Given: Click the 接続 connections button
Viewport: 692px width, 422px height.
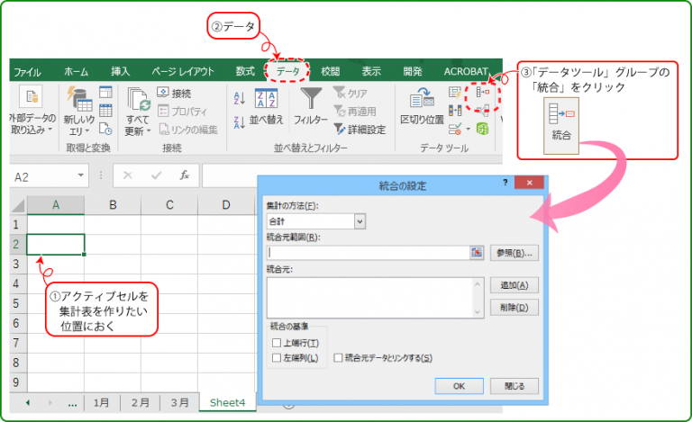Looking at the screenshot, I should click(174, 93).
